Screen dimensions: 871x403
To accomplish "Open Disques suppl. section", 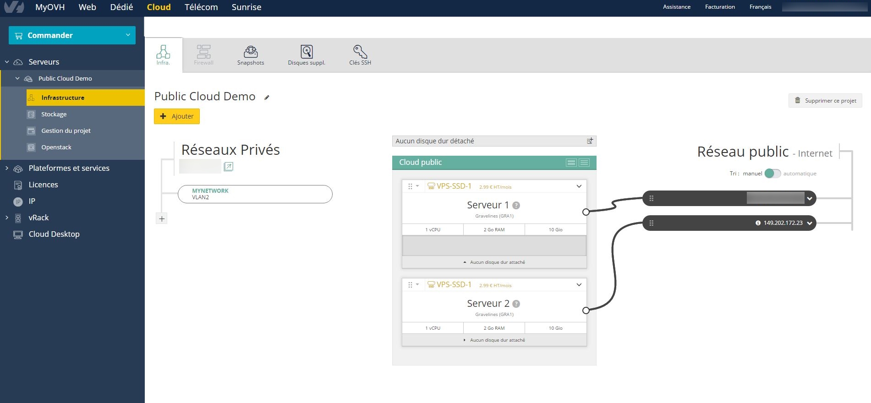I will [x=307, y=55].
